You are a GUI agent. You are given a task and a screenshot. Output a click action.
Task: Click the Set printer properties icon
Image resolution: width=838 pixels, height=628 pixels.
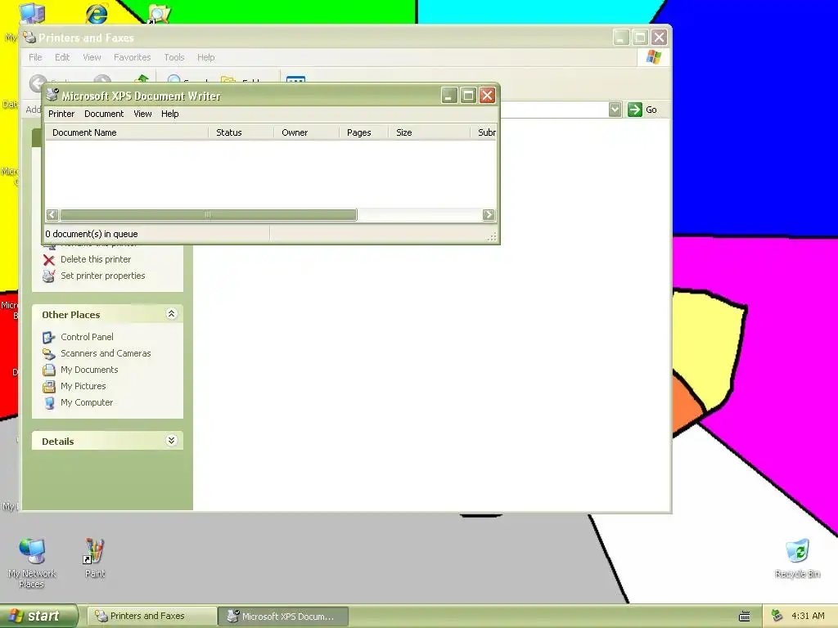48,276
